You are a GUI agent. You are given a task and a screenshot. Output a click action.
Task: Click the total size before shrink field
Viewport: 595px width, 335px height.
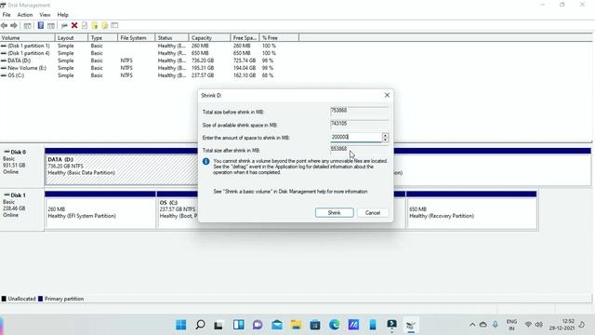pos(360,111)
